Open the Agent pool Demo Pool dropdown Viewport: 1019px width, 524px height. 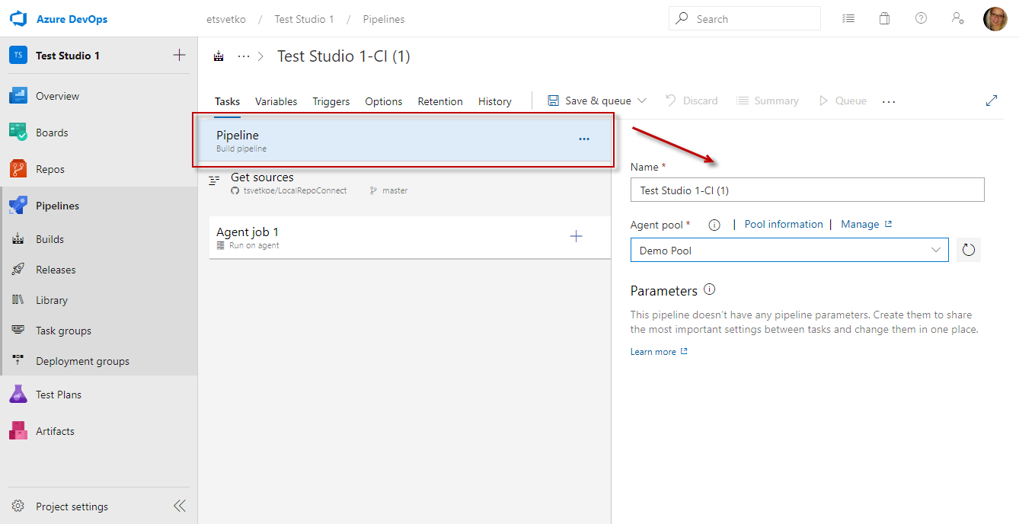coord(789,250)
